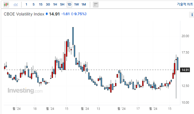Click the tallest blue candlestick at the peak
Screen dimensions: 194x114
point(73,36)
